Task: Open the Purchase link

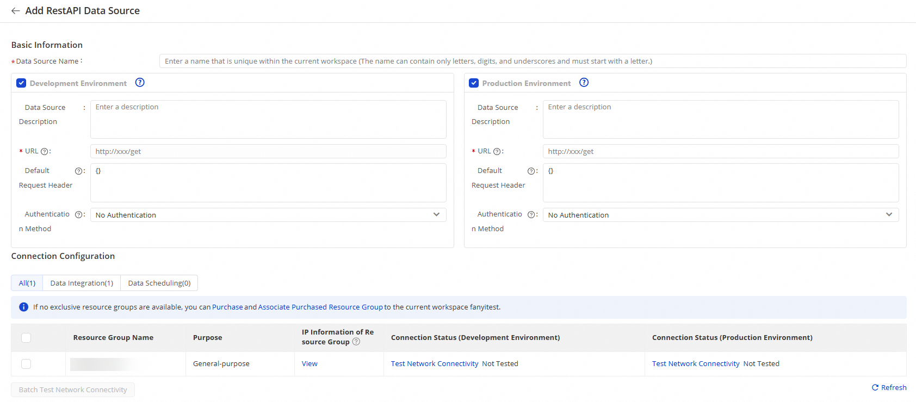Action: pos(227,307)
